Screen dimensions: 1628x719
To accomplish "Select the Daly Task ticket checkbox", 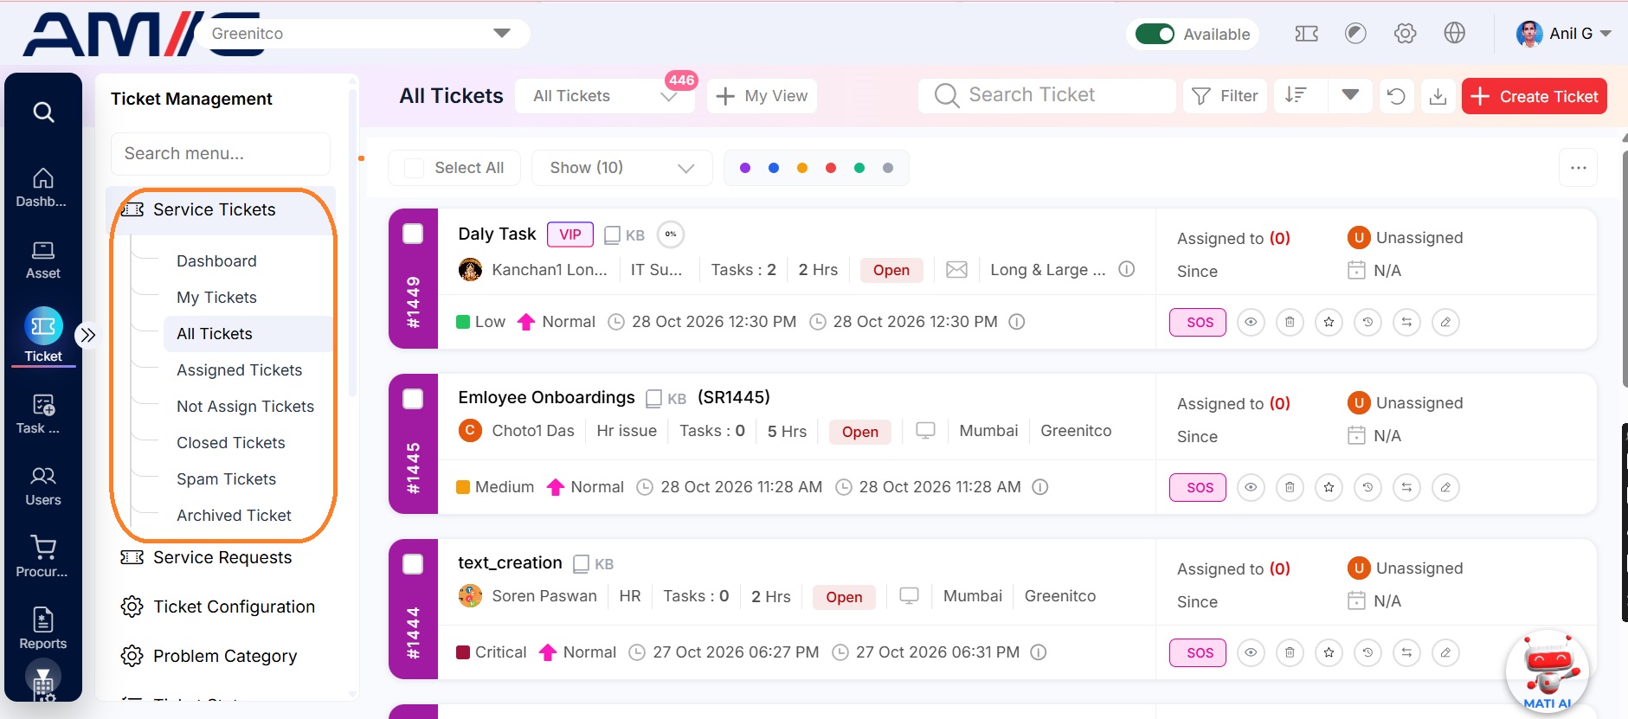I will (x=414, y=234).
